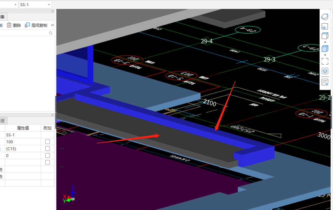The width and height of the screenshot is (333, 210).
Task: Switch to 2D view mode
Action: (x=325, y=27)
